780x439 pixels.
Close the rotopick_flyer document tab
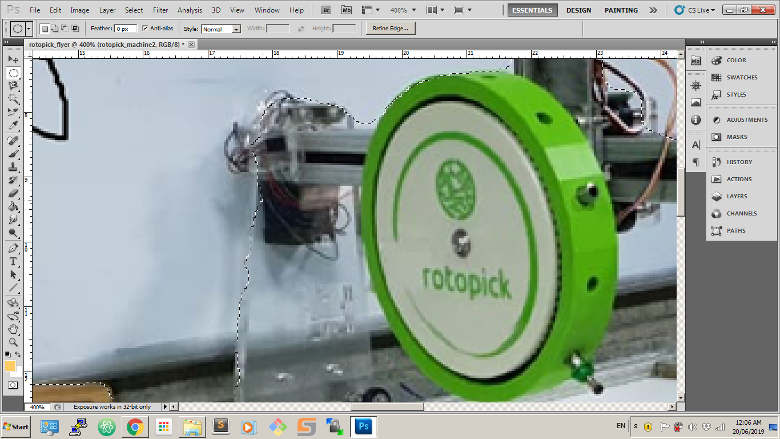tap(191, 45)
